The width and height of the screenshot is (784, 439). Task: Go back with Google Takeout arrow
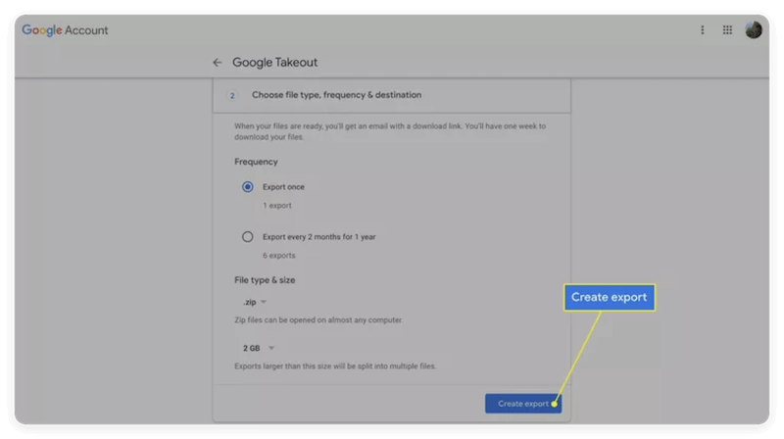point(217,63)
